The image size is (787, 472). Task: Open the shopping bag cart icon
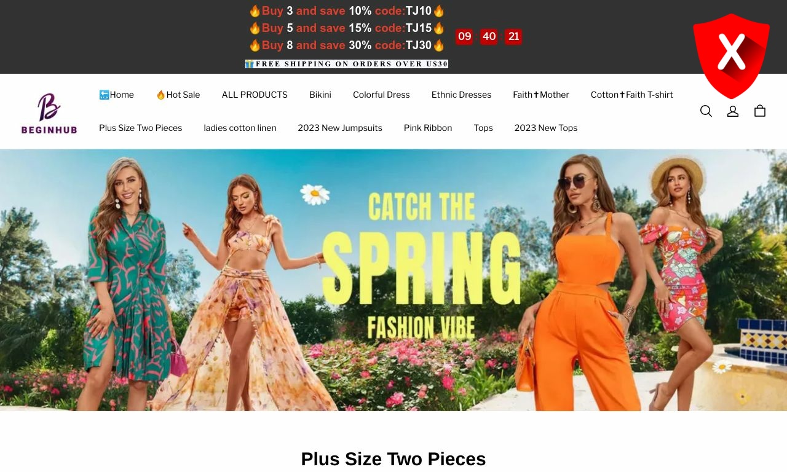760,111
